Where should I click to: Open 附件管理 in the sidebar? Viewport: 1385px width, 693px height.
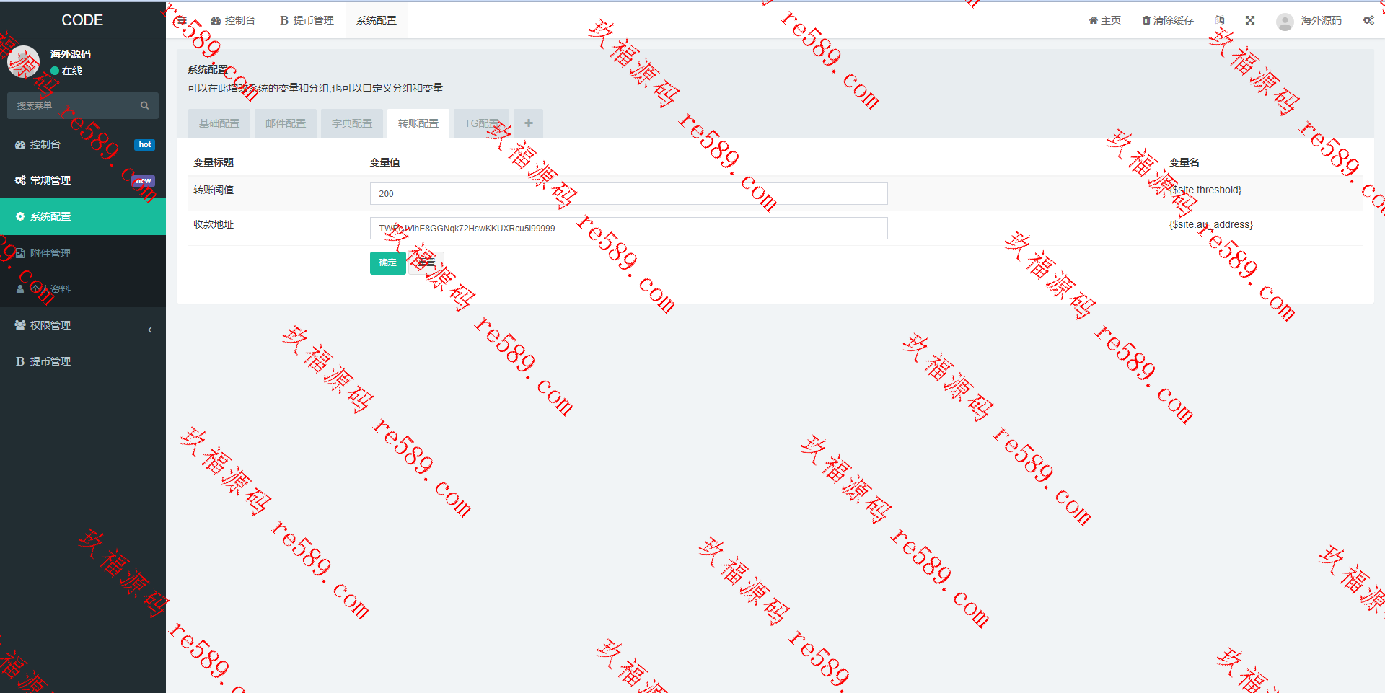point(83,253)
